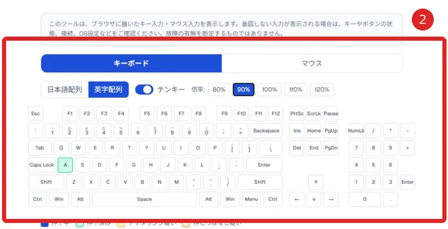The width and height of the screenshot is (448, 229).
Task: Click the Home key
Action: (314, 131)
